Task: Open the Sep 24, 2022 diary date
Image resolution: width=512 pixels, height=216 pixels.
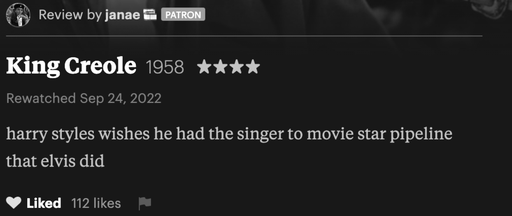Action: pos(121,98)
